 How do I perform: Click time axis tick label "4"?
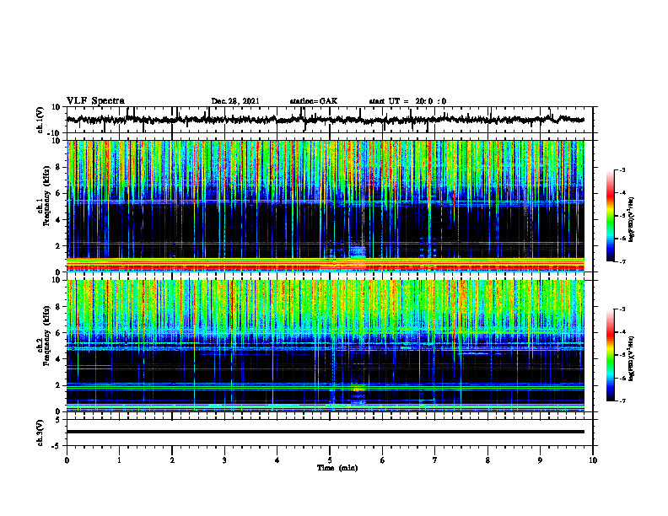tap(277, 460)
